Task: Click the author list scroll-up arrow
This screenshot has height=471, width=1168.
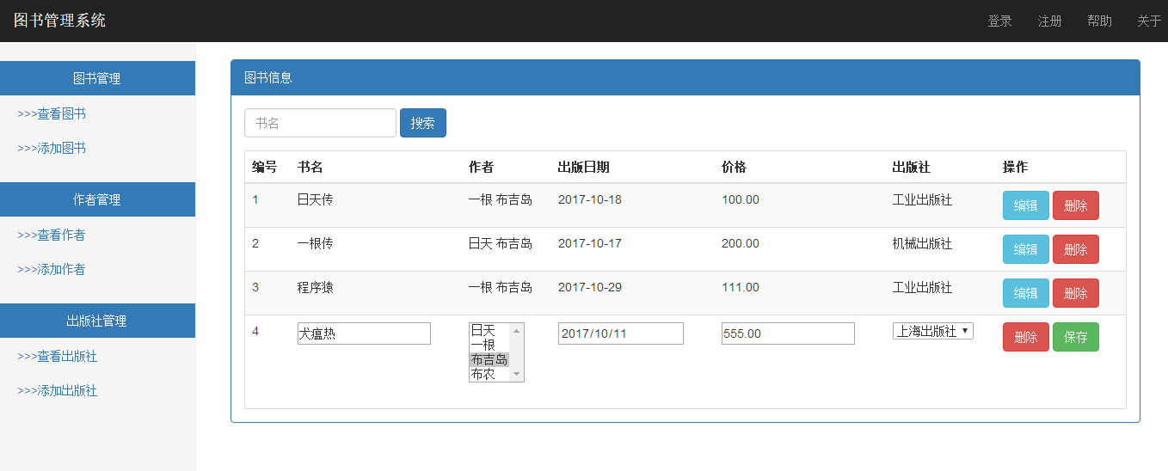Action: click(x=517, y=330)
